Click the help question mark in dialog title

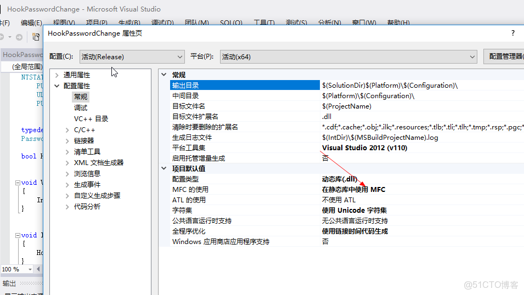pos(512,33)
